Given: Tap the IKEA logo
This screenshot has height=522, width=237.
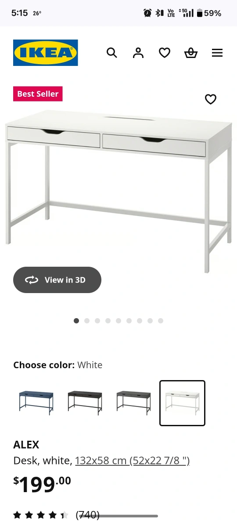Looking at the screenshot, I should 46,53.
